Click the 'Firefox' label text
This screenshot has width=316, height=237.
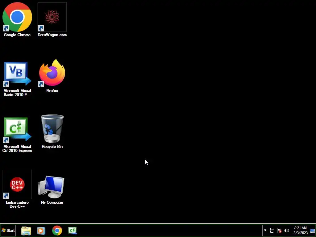coord(52,91)
